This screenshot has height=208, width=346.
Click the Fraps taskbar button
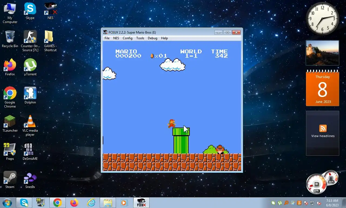coord(41,203)
